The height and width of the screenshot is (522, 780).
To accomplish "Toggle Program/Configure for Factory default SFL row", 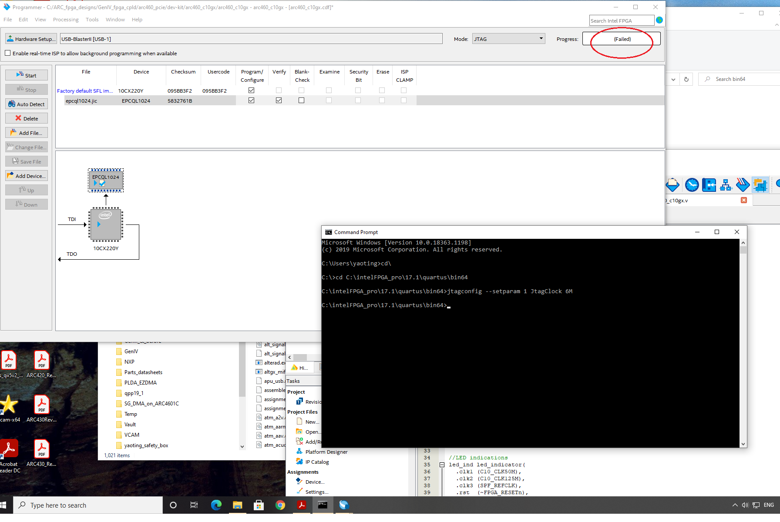I will click(251, 90).
